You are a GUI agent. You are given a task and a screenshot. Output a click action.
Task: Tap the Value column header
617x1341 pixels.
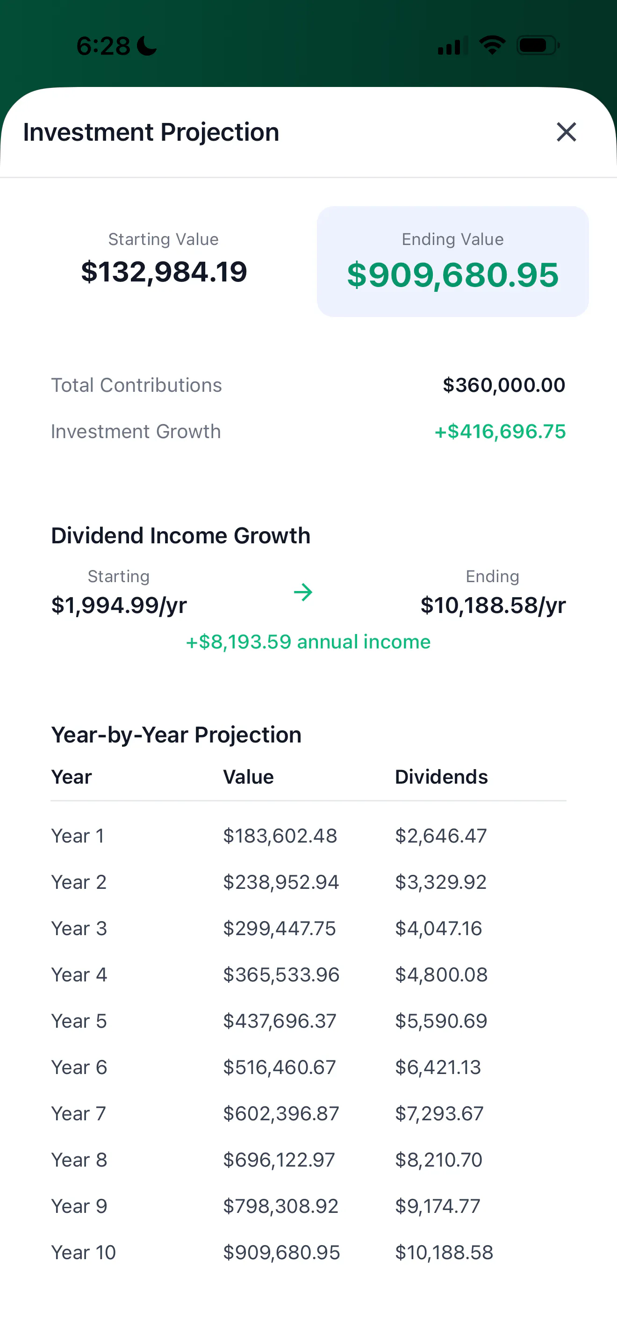coord(248,777)
